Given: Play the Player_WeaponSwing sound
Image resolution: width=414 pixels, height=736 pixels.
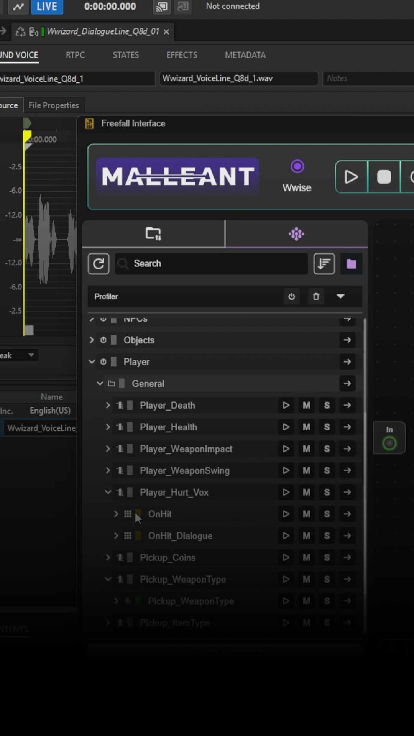Looking at the screenshot, I should [x=286, y=471].
